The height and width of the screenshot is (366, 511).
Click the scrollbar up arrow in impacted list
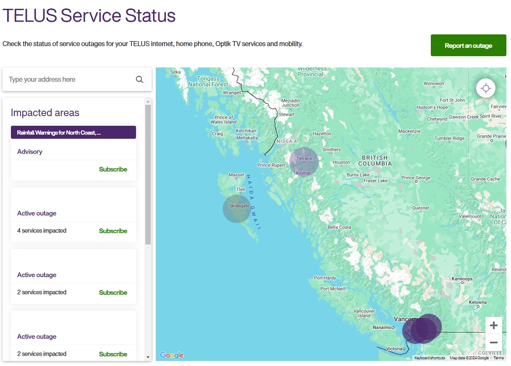pyautogui.click(x=148, y=101)
